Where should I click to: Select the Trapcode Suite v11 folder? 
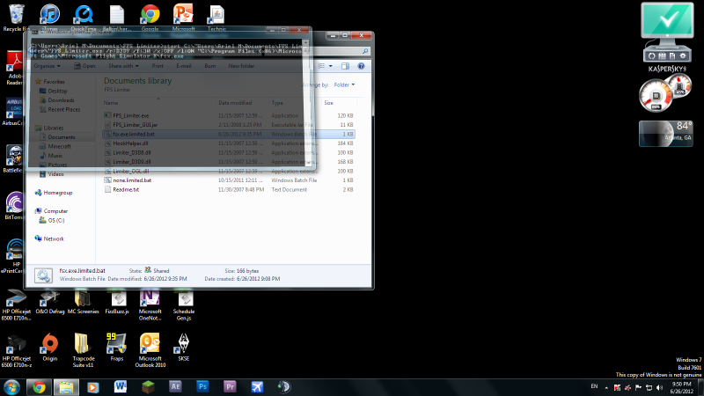pyautogui.click(x=83, y=350)
